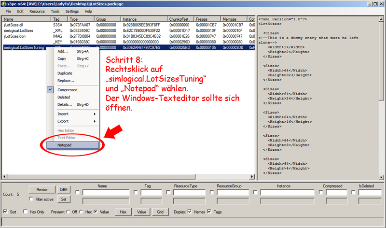386x228 pixels.
Task: Select the ijLotSizes.dll resource row
Action: pos(128,25)
